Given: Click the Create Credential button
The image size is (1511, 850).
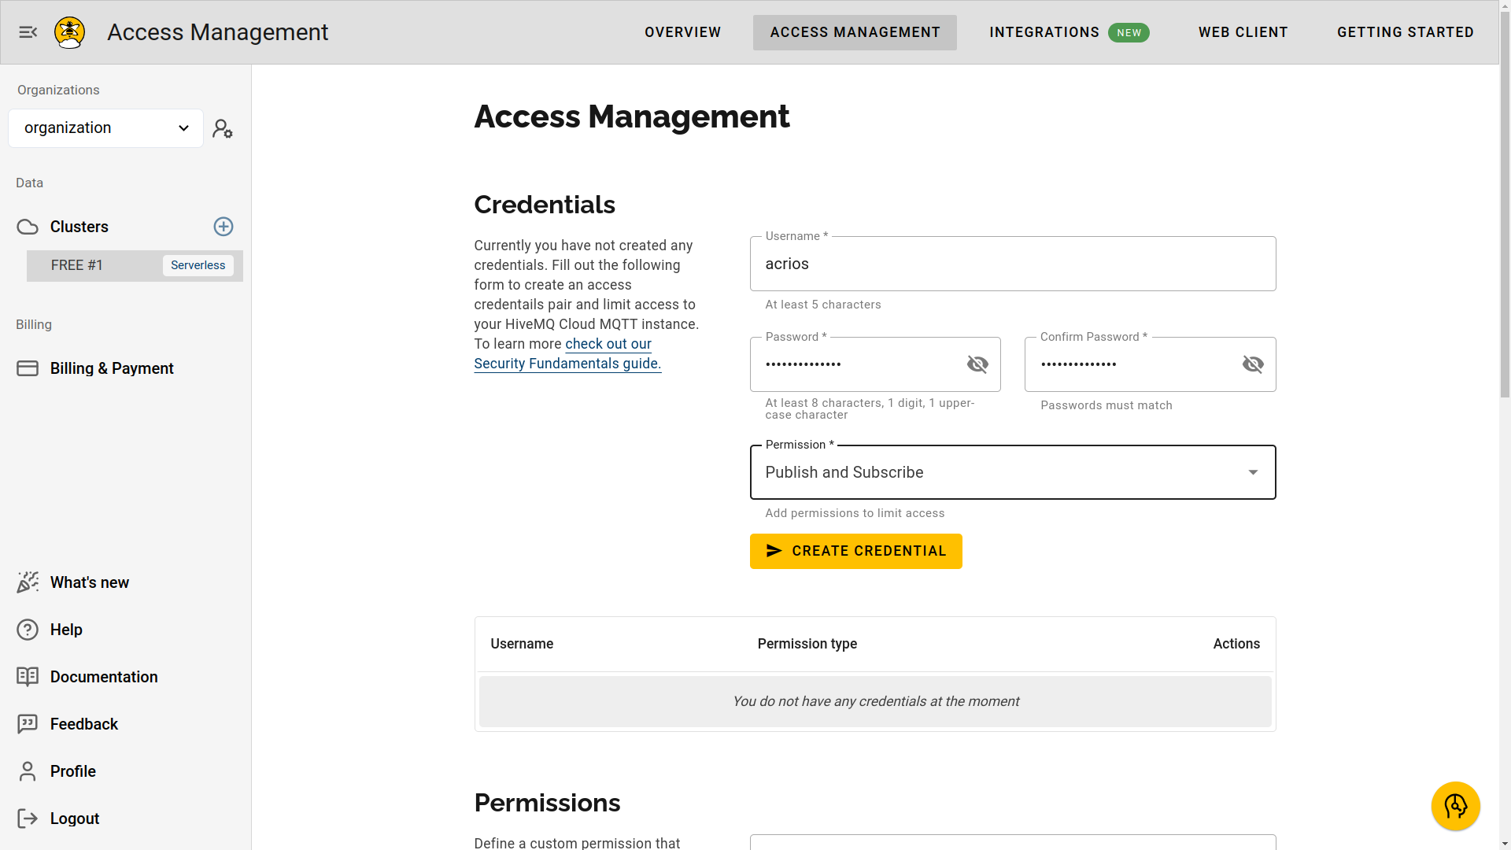Looking at the screenshot, I should [855, 551].
